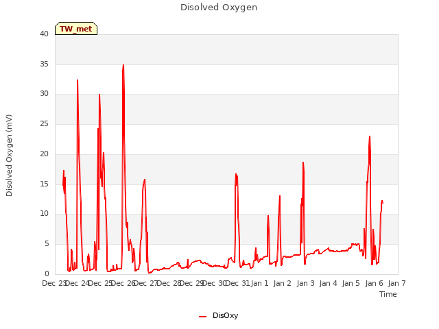439x329 pixels.
Task: Click the y-axis value 5
Action: [x=47, y=244]
